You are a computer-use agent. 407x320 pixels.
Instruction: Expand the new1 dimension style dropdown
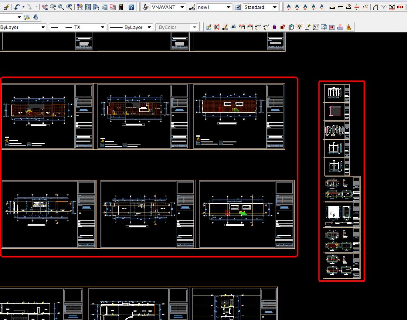click(228, 7)
